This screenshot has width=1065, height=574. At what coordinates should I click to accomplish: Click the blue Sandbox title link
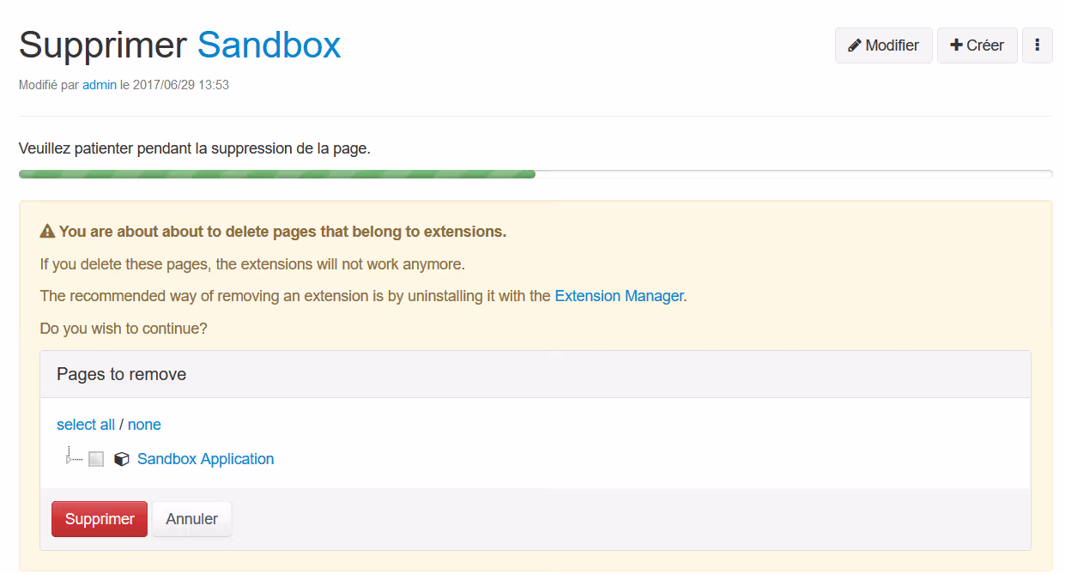[269, 45]
